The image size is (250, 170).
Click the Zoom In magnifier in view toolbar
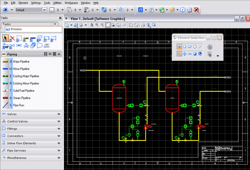coord(96,25)
